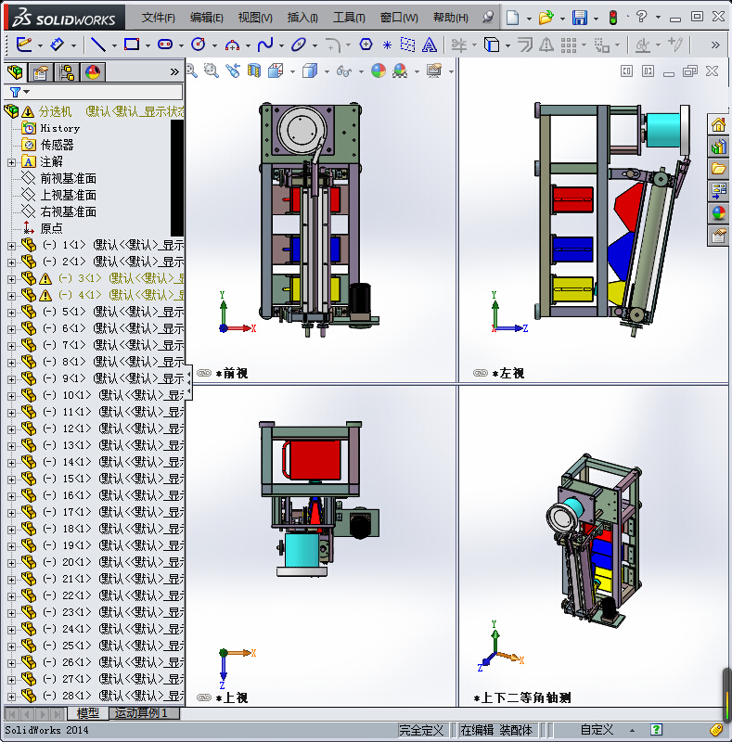Open the Design Library task pane icon

(x=718, y=147)
